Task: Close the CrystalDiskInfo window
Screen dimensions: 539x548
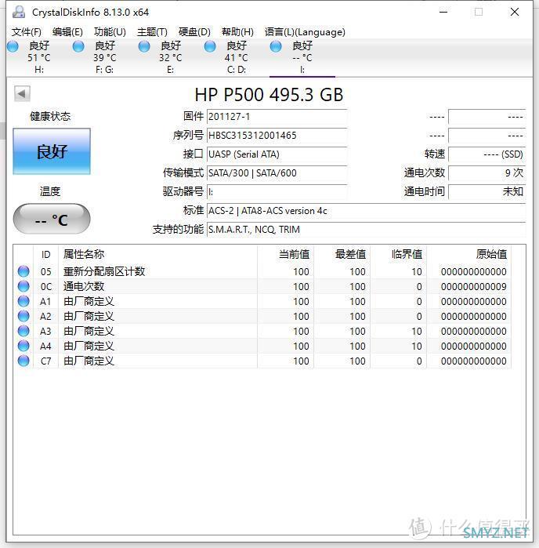Action: [515, 13]
